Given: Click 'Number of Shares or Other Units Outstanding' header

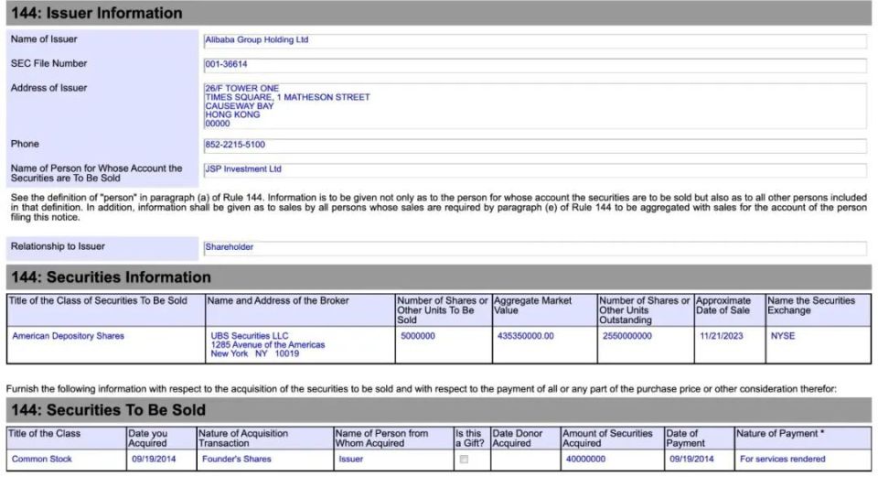Looking at the screenshot, I should point(645,310).
